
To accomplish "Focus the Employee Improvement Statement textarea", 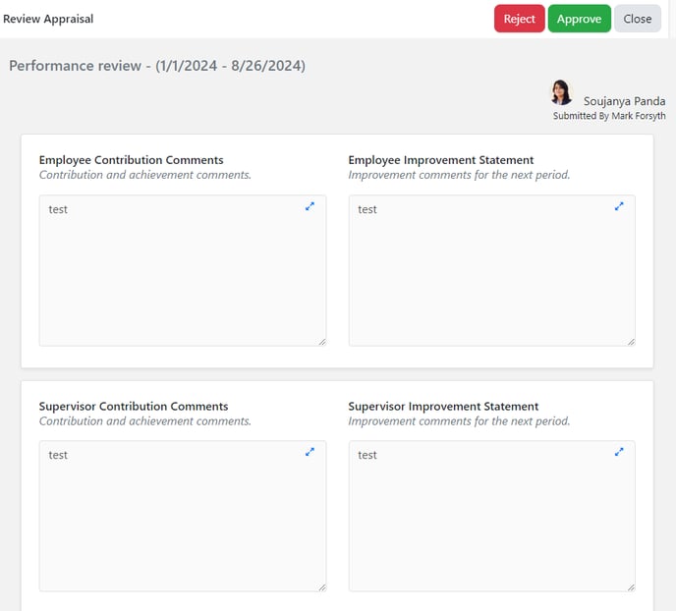I will tap(492, 270).
